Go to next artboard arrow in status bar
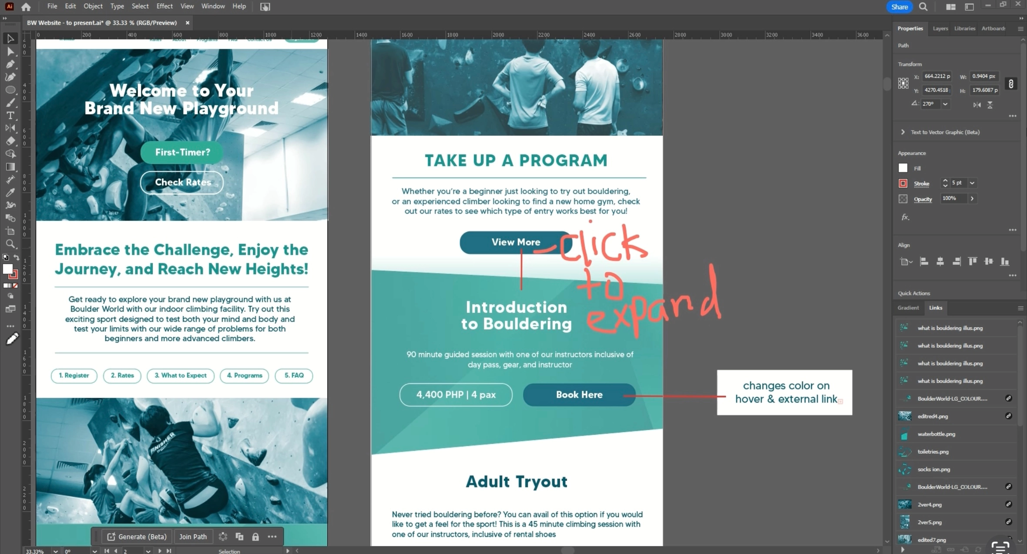The width and height of the screenshot is (1027, 554). click(160, 551)
